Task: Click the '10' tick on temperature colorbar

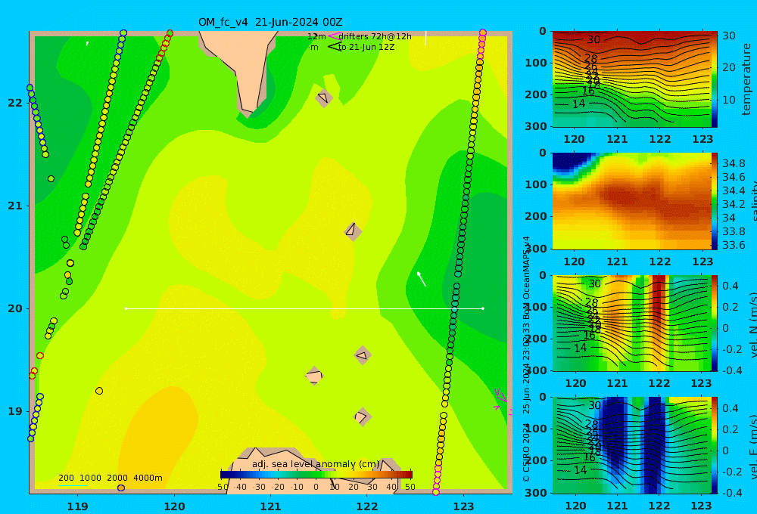Action: click(x=728, y=100)
